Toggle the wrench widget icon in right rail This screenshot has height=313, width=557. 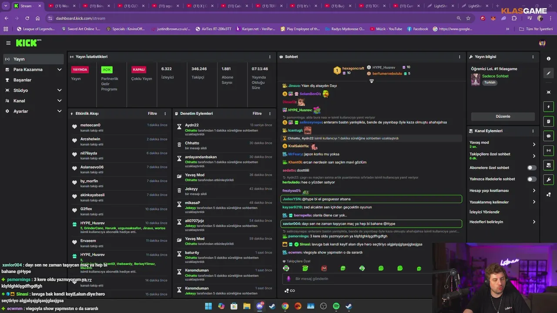click(x=548, y=180)
